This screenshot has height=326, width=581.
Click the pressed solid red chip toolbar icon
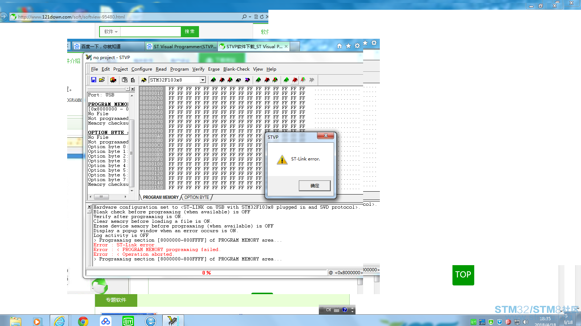pyautogui.click(x=295, y=80)
